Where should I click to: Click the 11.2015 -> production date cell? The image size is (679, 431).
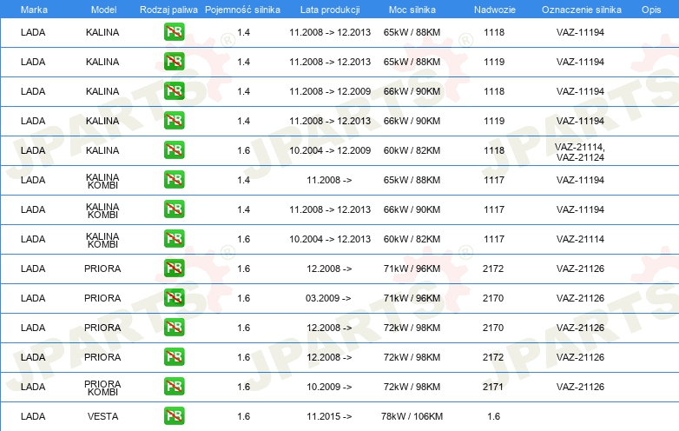tap(329, 416)
